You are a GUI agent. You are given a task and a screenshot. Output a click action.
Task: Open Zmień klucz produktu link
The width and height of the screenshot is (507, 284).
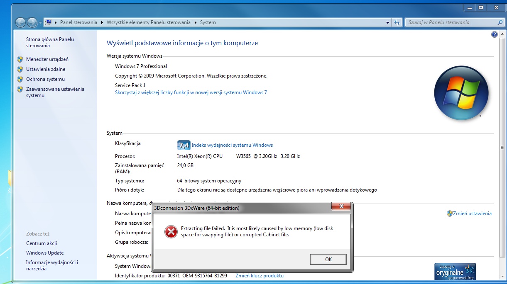click(x=260, y=276)
